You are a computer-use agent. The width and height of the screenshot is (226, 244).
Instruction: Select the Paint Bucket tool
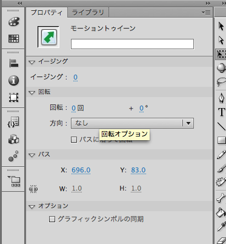tap(221, 212)
